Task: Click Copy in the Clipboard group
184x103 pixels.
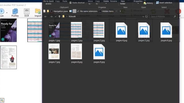Action: [x=57, y=1]
